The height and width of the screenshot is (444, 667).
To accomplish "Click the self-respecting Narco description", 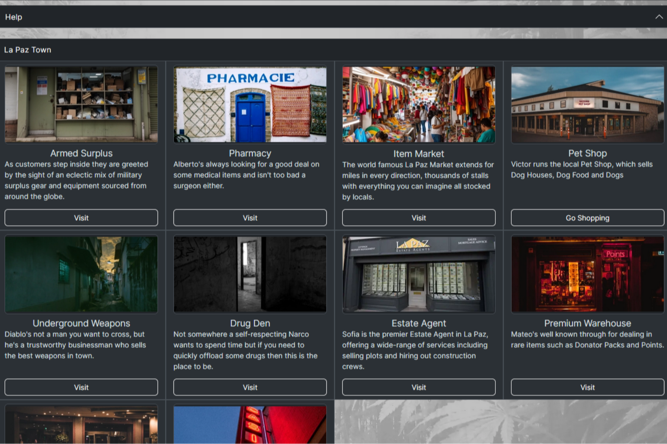I will pyautogui.click(x=245, y=350).
